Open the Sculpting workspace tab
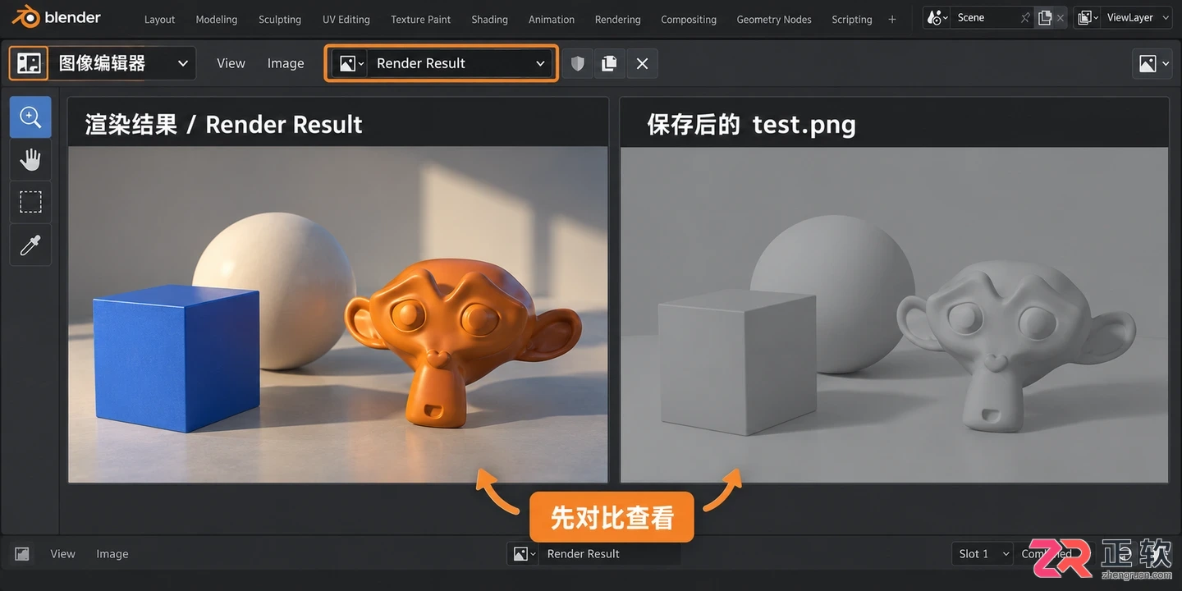The image size is (1182, 591). (280, 19)
